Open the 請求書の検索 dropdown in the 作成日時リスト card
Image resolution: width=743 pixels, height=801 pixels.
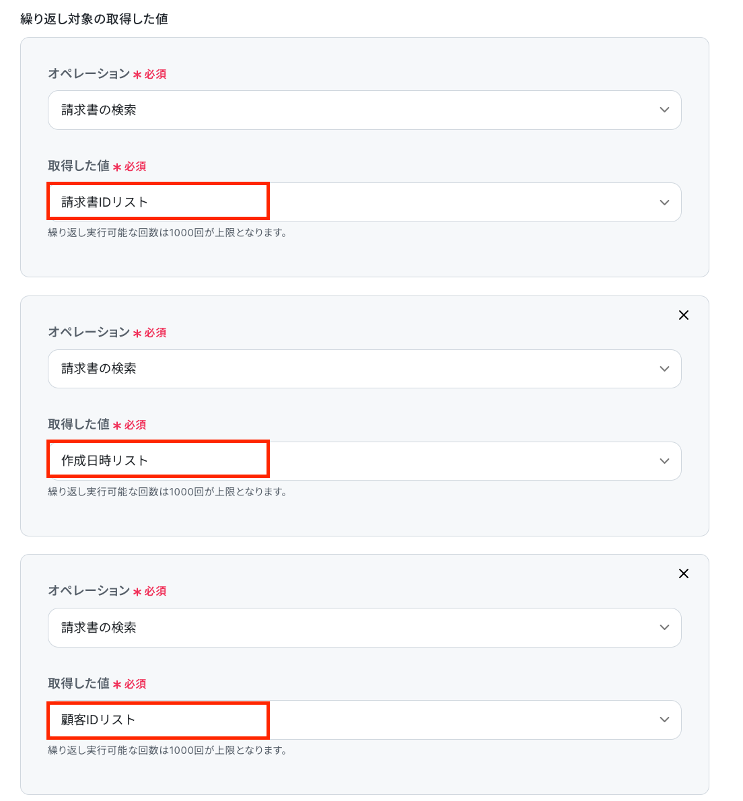[363, 369]
